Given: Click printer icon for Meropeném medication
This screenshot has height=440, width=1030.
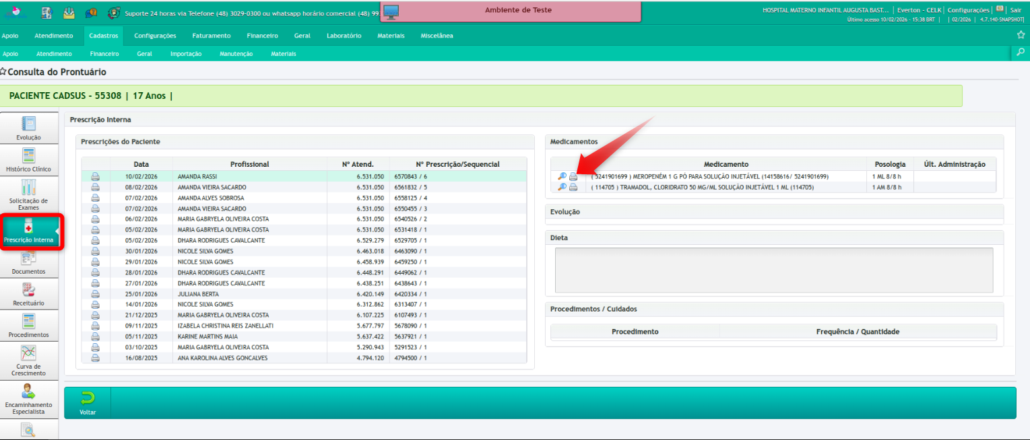Looking at the screenshot, I should [x=573, y=176].
